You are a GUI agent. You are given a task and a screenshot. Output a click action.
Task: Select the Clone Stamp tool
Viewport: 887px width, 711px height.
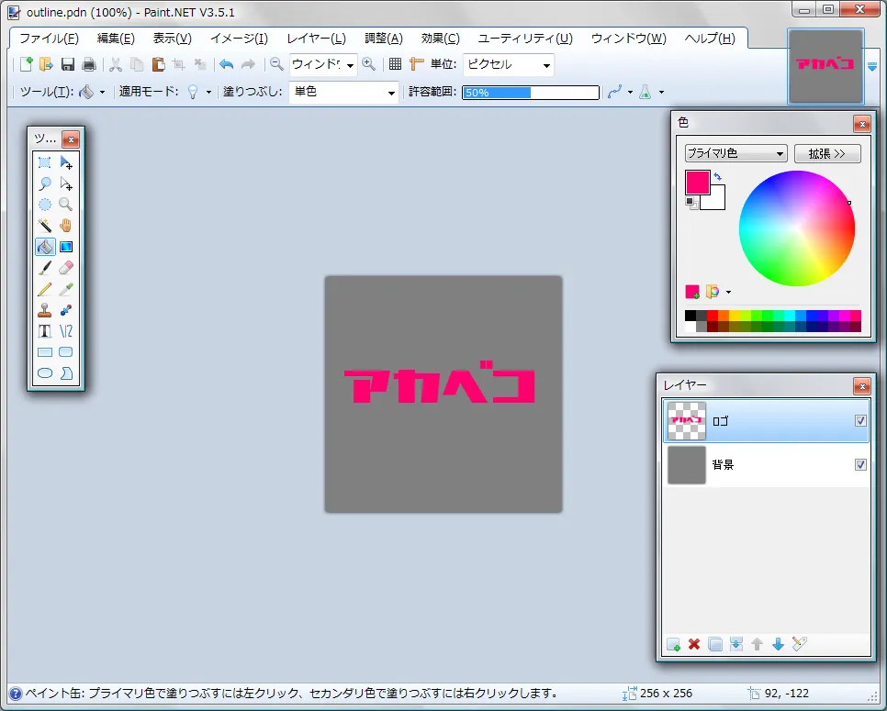tap(44, 310)
